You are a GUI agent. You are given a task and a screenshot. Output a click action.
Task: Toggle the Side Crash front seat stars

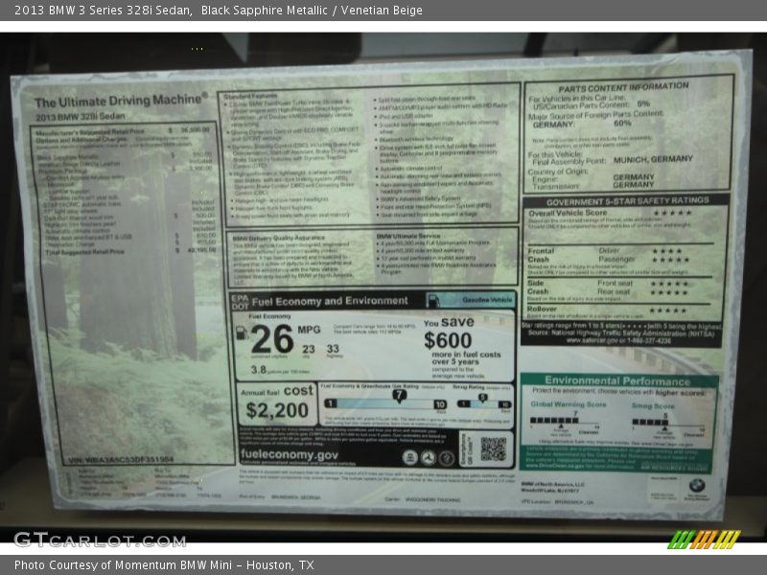click(x=671, y=284)
